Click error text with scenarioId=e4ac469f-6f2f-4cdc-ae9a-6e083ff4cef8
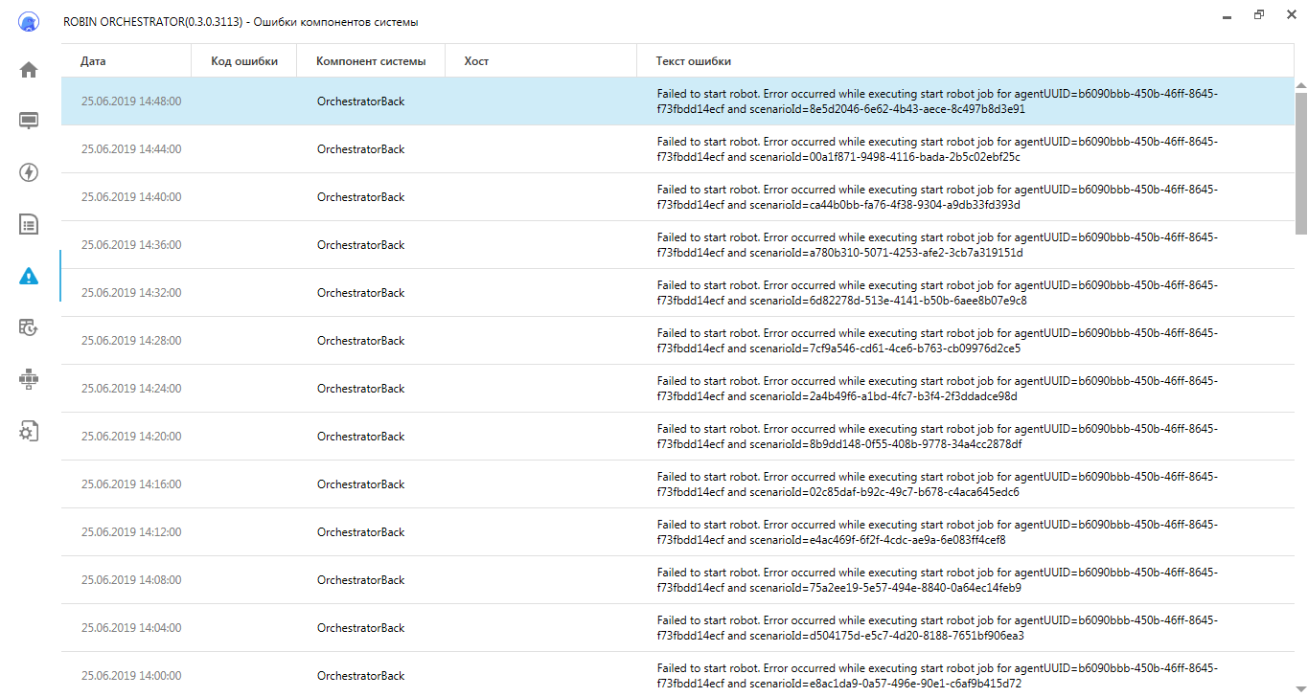The height and width of the screenshot is (697, 1308). [x=938, y=532]
